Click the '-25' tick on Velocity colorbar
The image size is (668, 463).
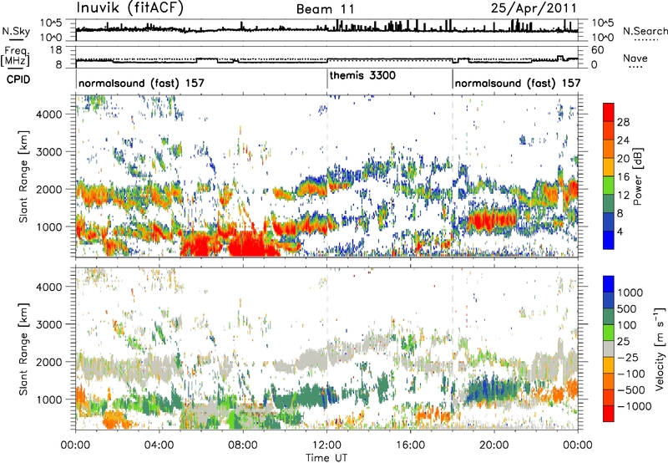click(x=628, y=357)
